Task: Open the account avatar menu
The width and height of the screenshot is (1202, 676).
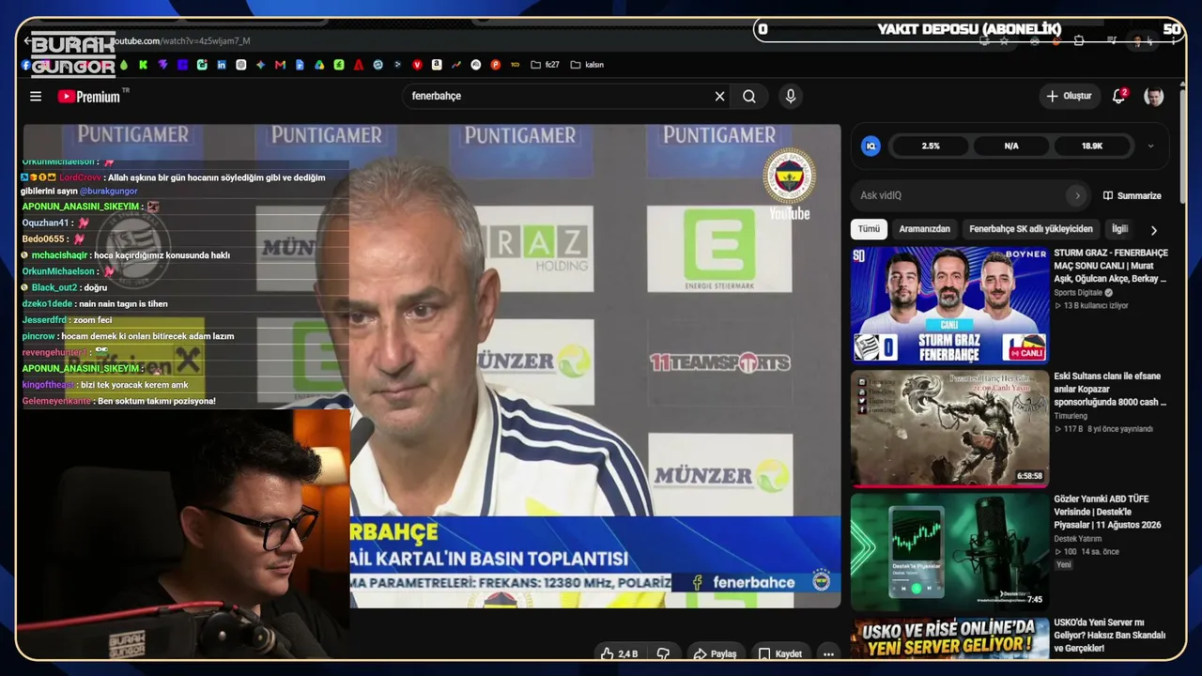Action: click(x=1154, y=96)
